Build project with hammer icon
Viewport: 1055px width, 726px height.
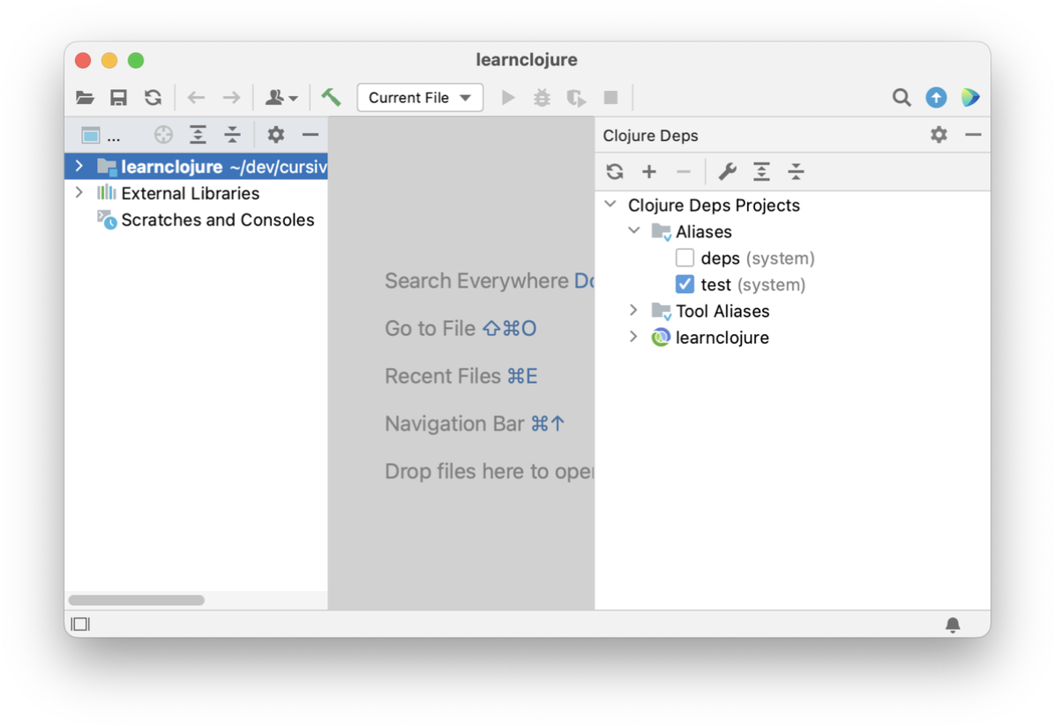click(331, 98)
